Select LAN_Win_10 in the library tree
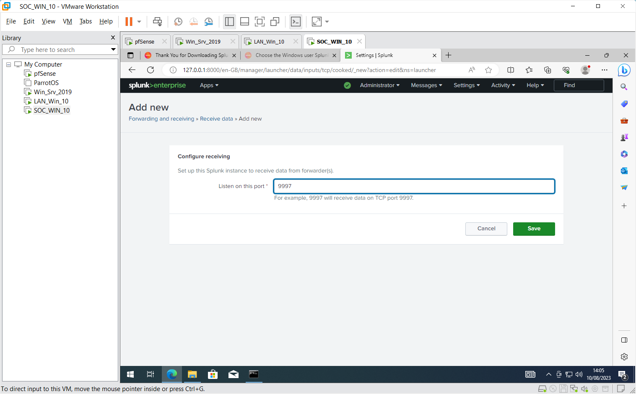This screenshot has width=636, height=394. 51,101
